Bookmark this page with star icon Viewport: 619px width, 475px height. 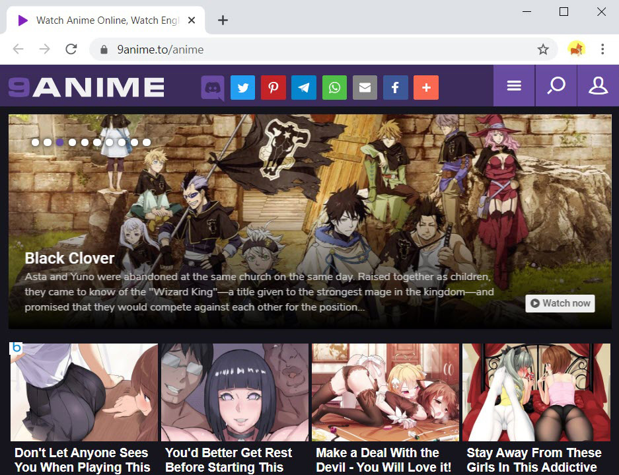pyautogui.click(x=543, y=50)
